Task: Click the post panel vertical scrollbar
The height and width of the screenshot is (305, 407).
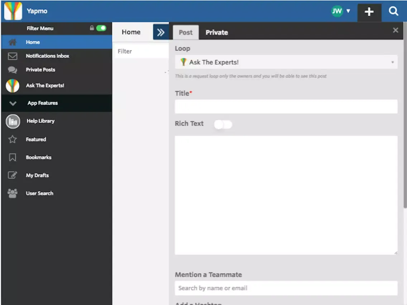Action: tap(405, 115)
